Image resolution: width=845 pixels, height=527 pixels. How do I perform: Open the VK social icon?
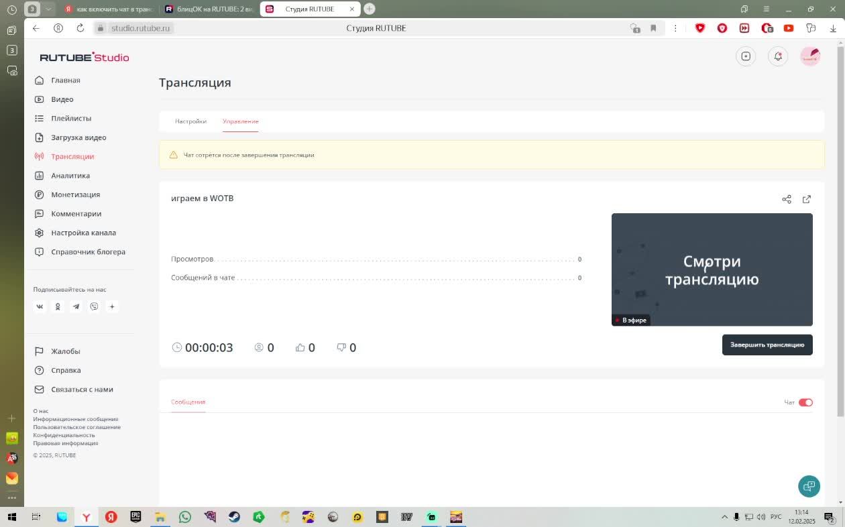[x=40, y=306]
